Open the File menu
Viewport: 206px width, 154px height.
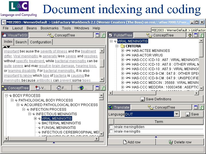pos(5,28)
